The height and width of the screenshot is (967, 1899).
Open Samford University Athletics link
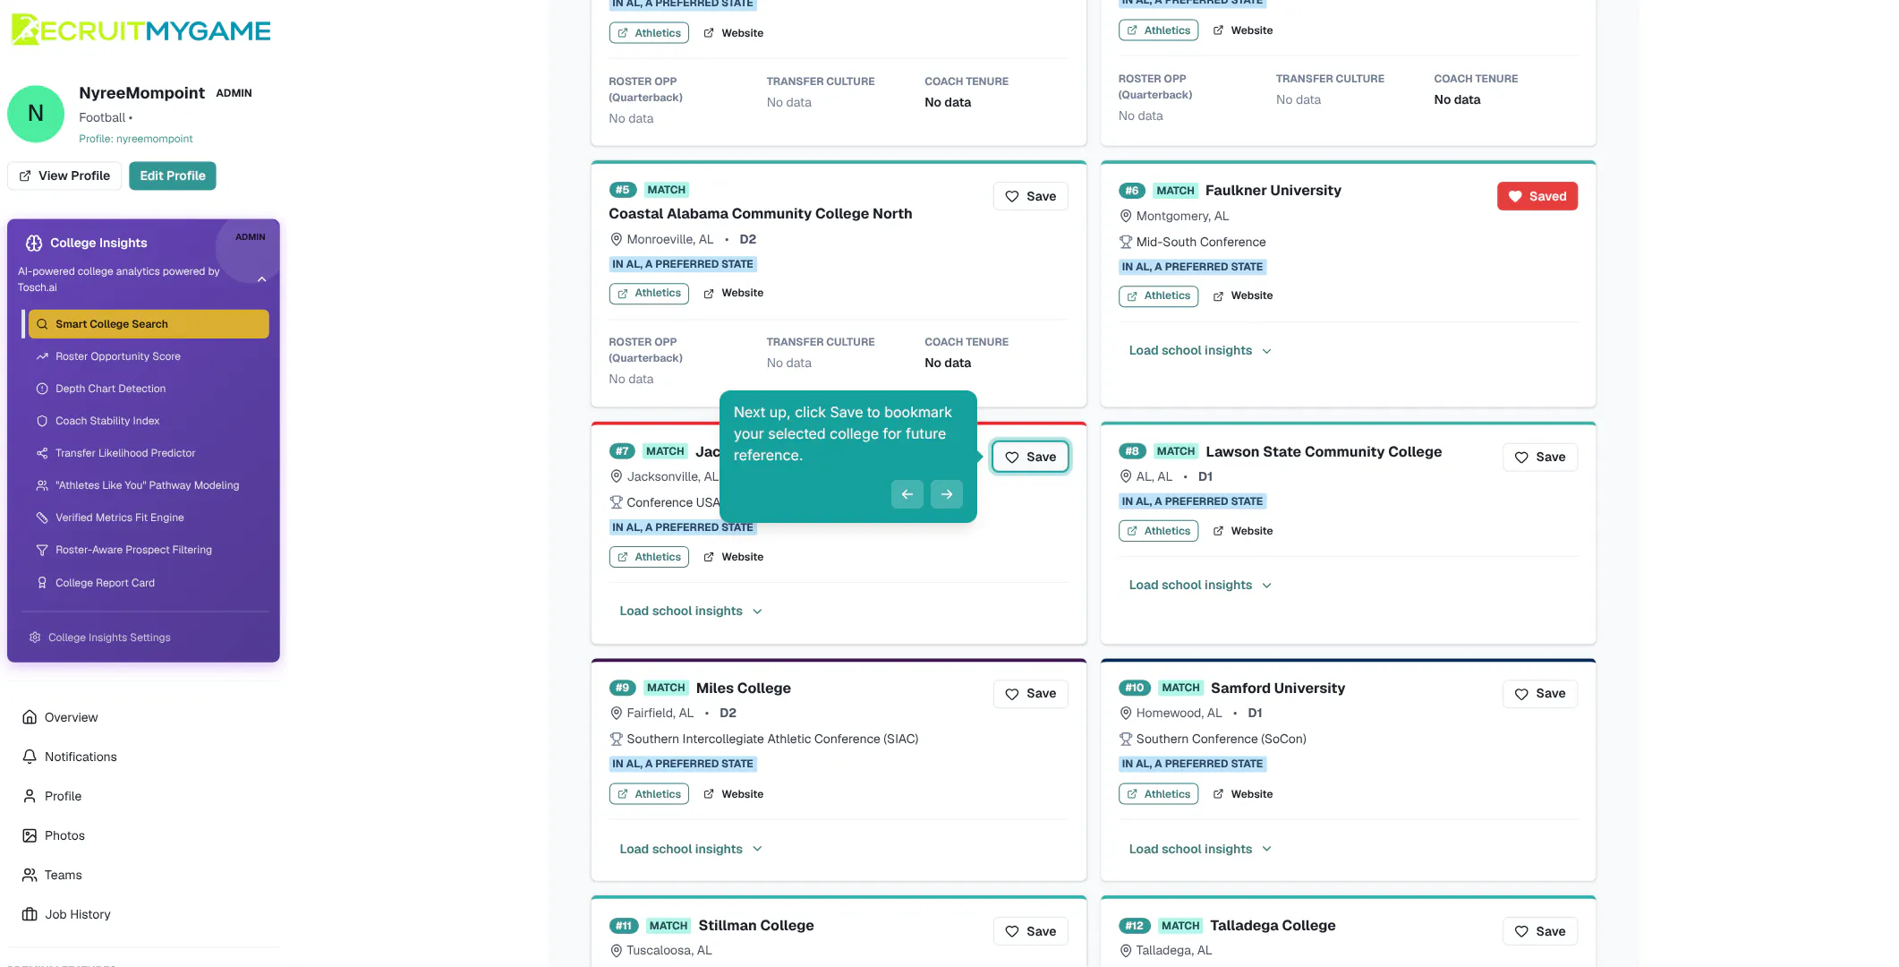[1158, 794]
